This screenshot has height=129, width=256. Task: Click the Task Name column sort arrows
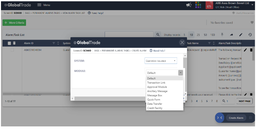(214, 43)
